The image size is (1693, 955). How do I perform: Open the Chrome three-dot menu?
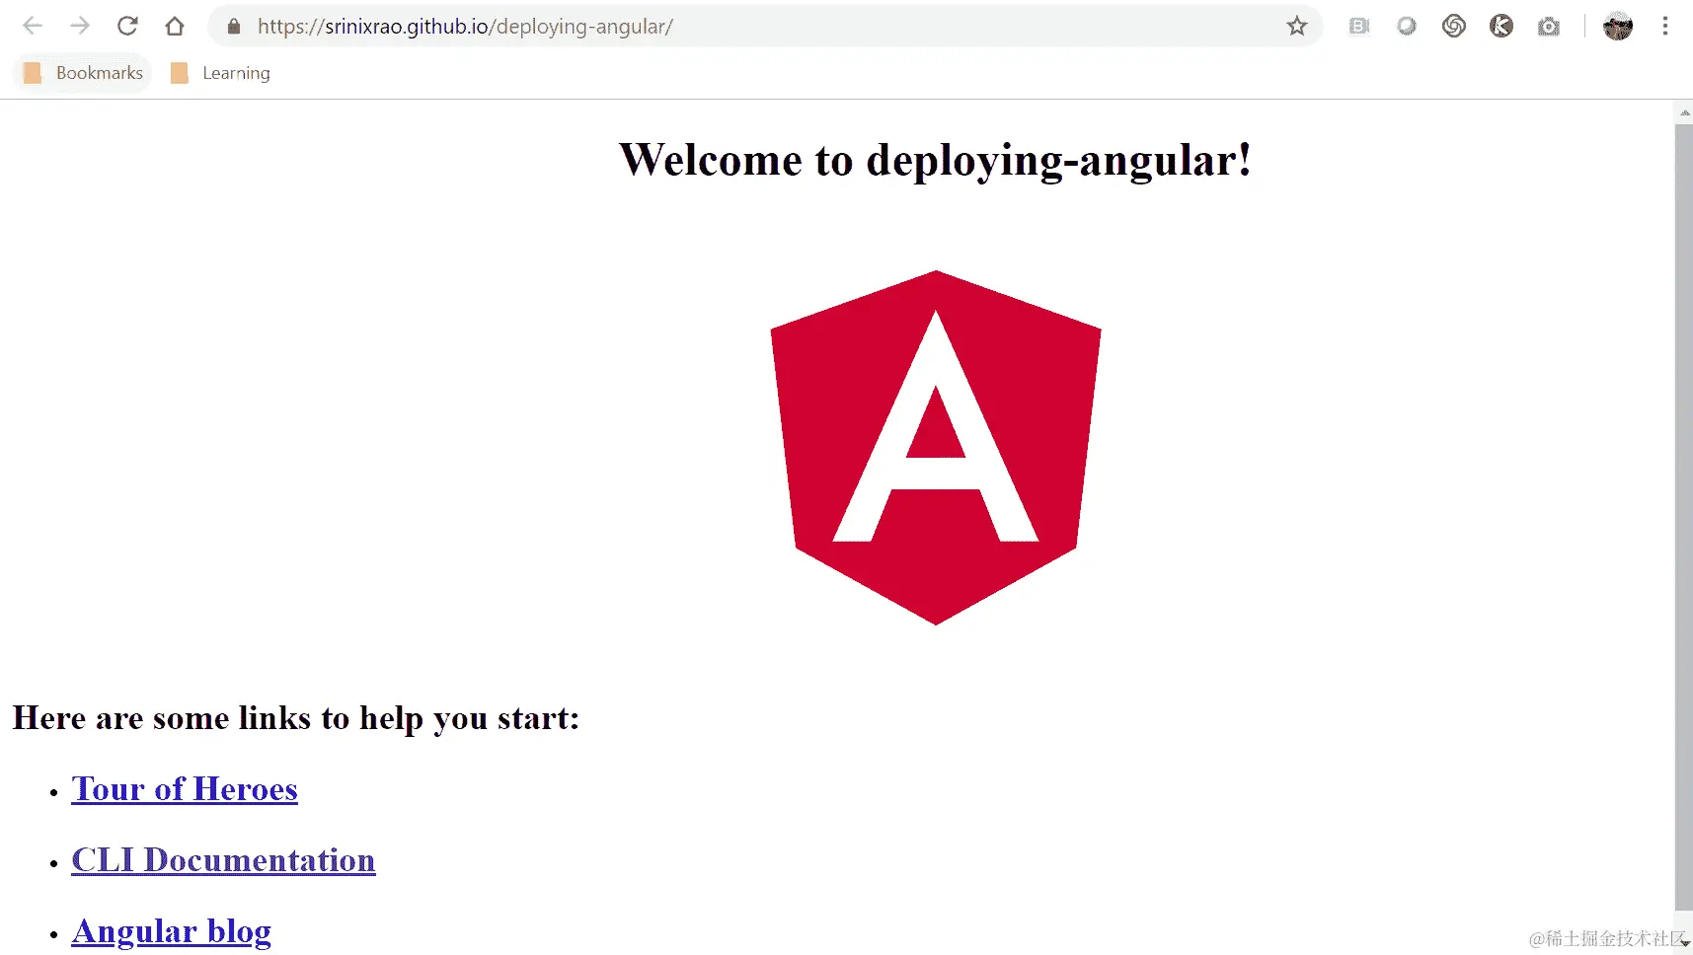pyautogui.click(x=1665, y=27)
